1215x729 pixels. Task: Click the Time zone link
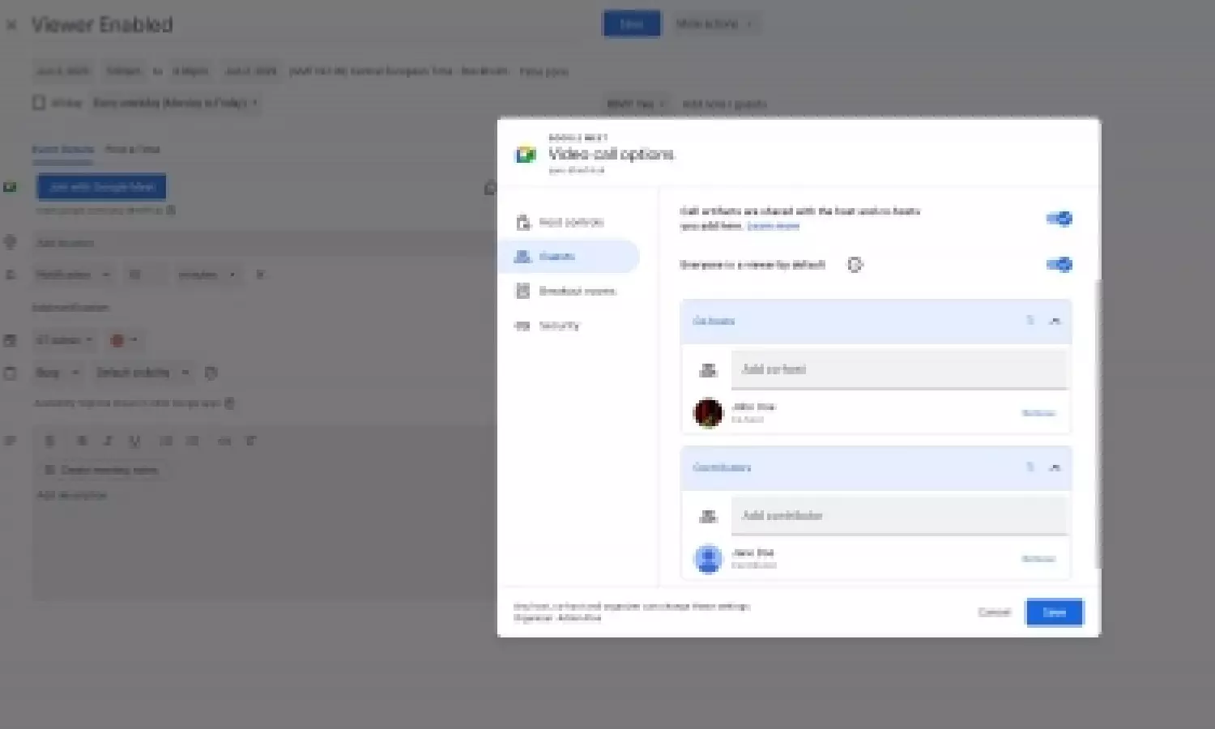tap(543, 71)
